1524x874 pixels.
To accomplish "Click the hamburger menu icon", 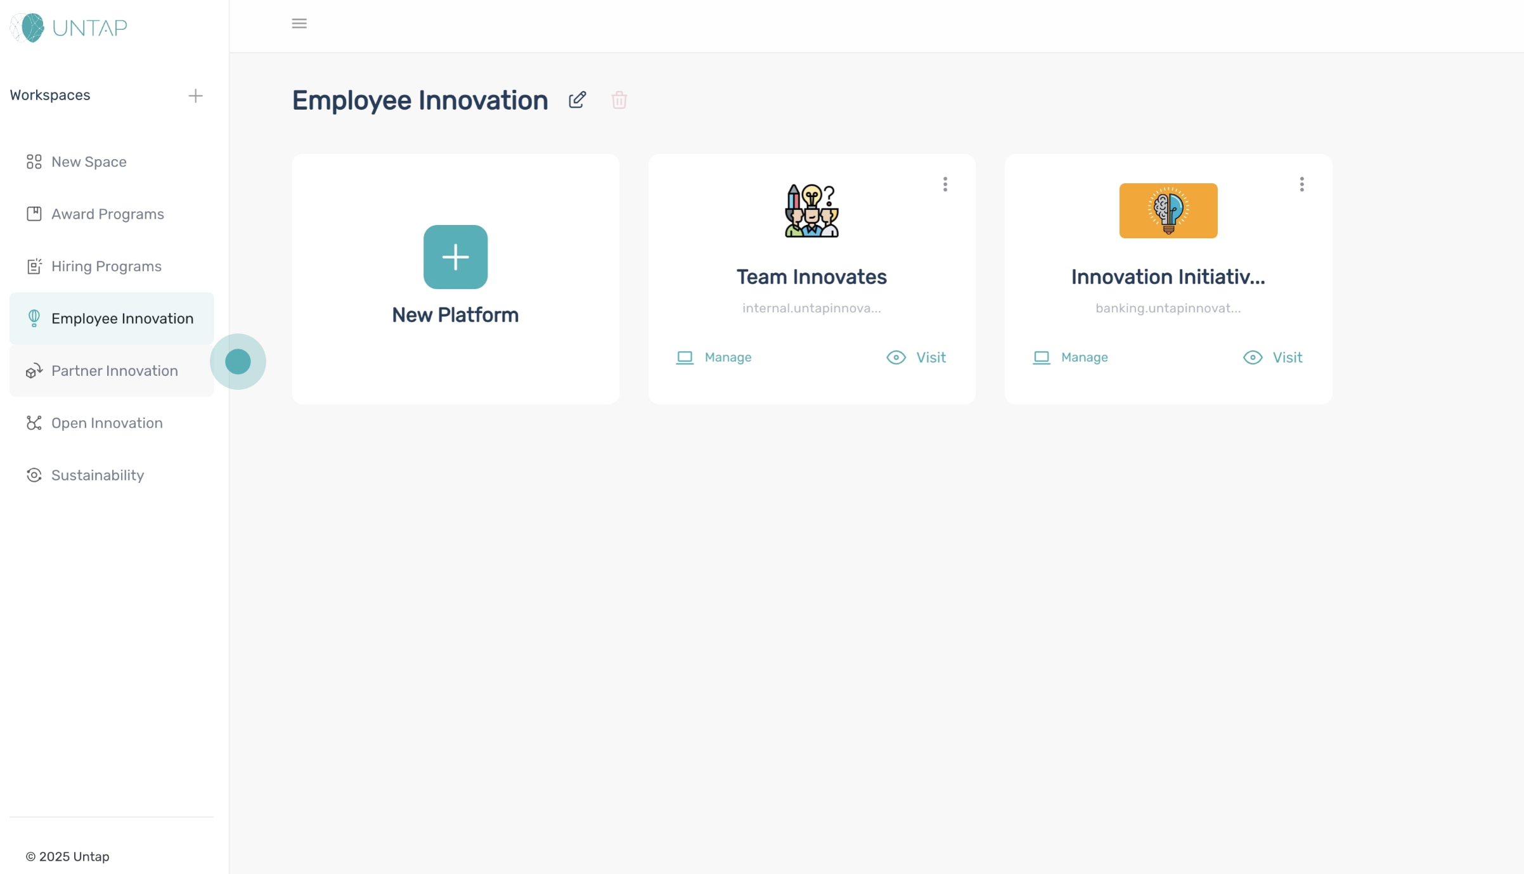I will pyautogui.click(x=299, y=23).
